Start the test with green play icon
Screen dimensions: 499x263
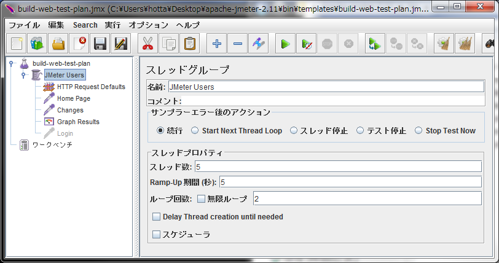pyautogui.click(x=286, y=44)
